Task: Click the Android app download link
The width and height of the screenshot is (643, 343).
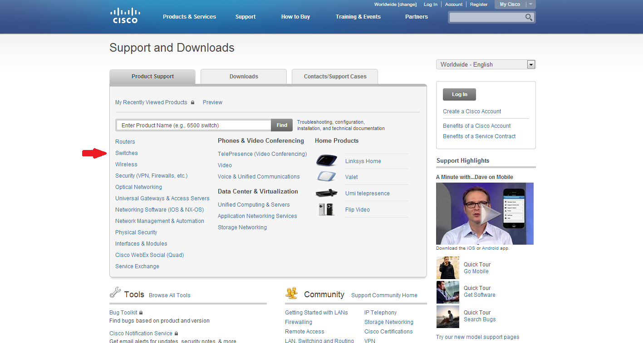Action: 490,248
